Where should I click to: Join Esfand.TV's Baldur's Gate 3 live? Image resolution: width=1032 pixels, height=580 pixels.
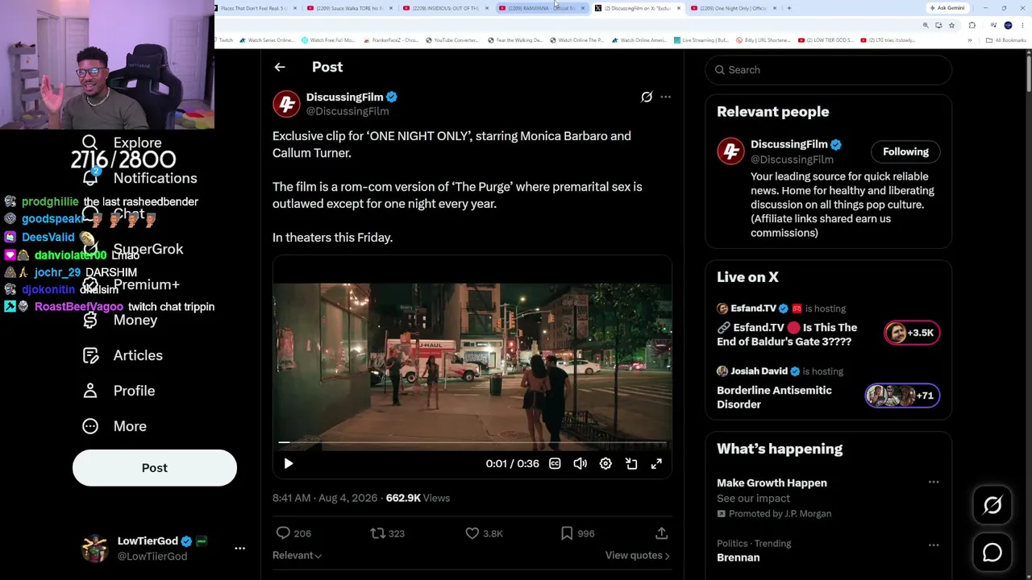coord(787,334)
